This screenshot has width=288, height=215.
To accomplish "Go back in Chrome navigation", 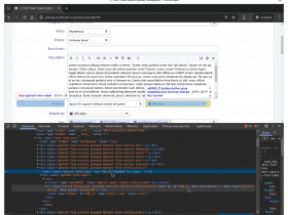I will [9, 17].
